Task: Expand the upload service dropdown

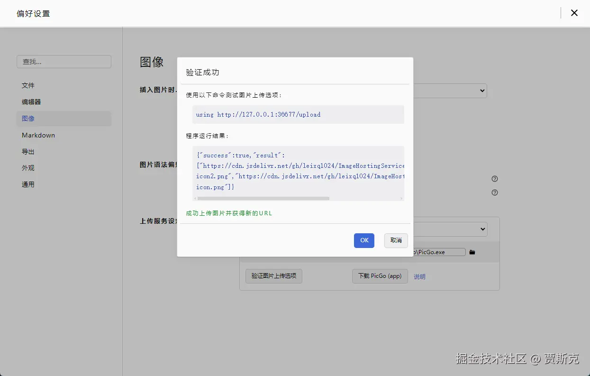Action: pos(450,229)
